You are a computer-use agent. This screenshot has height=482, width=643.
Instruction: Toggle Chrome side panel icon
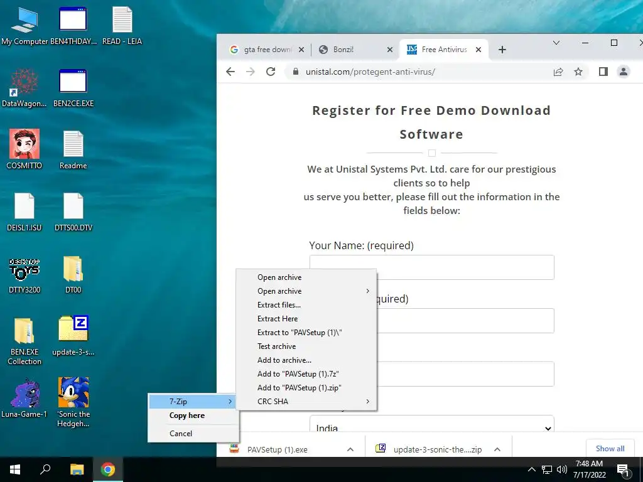click(603, 72)
